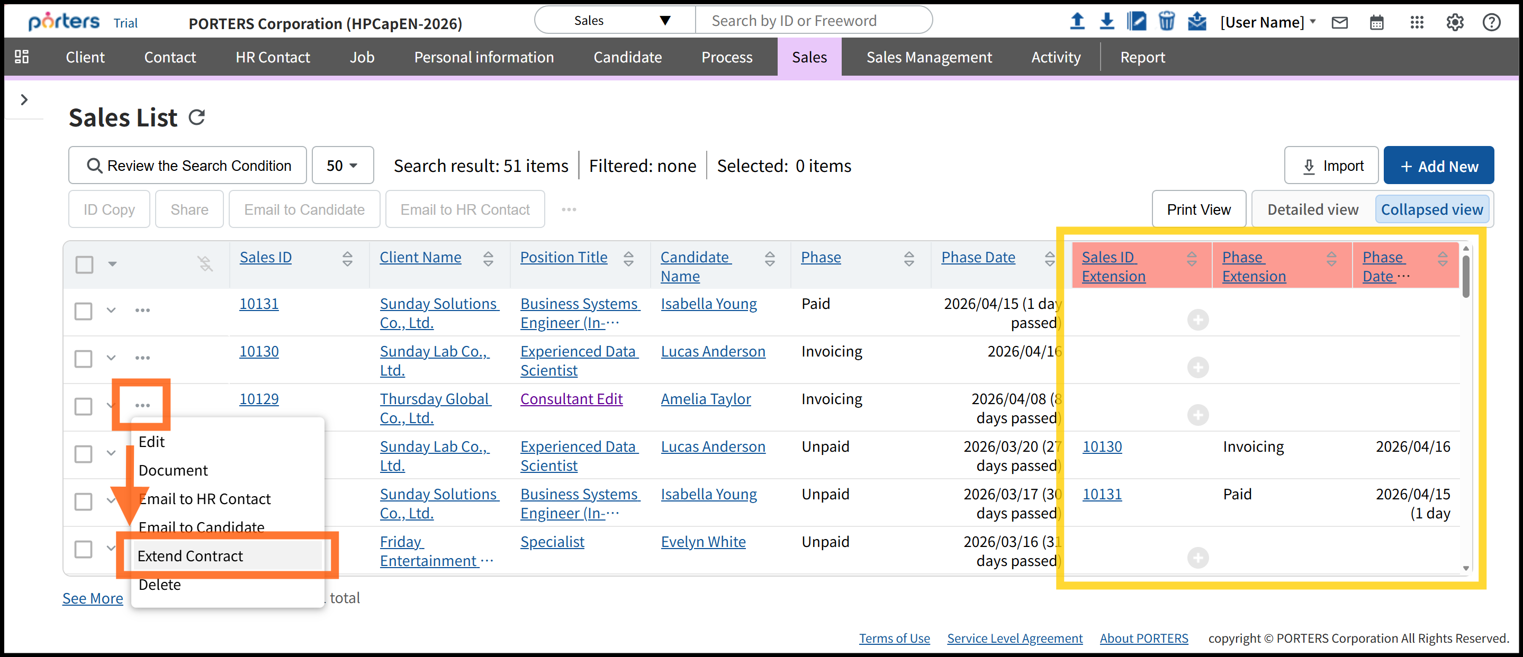1523x657 pixels.
Task: Select the checkbox for sales 10130 row
Action: click(83, 358)
